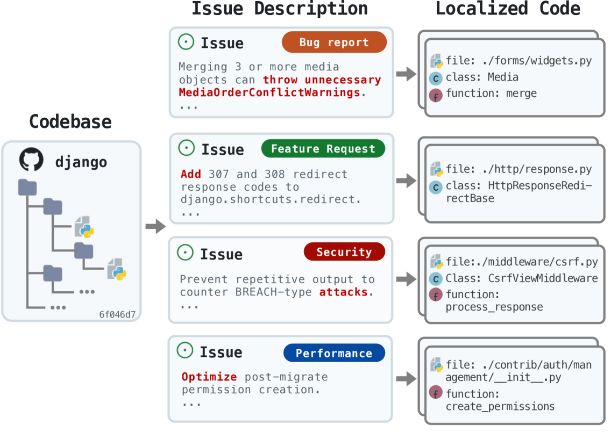Click the Python file icon next to ./http/response.py
The image size is (611, 432).
pyautogui.click(x=437, y=169)
